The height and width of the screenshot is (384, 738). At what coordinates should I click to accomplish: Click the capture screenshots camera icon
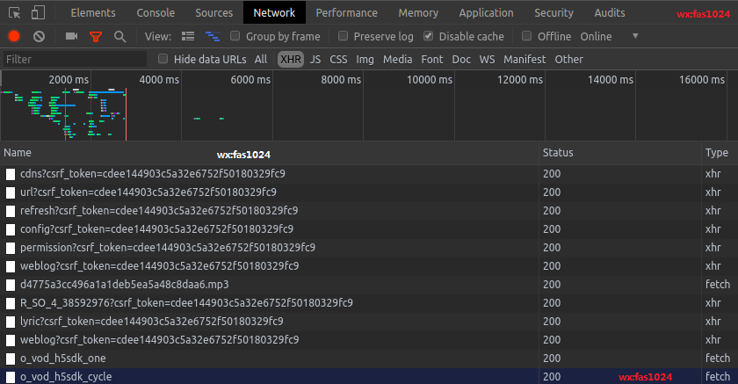point(71,36)
